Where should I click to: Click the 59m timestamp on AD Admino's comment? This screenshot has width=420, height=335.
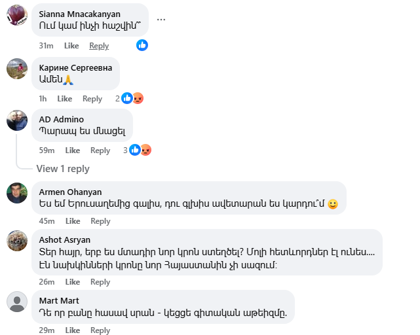tap(46, 150)
